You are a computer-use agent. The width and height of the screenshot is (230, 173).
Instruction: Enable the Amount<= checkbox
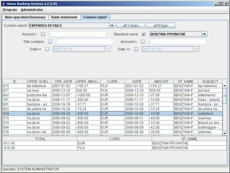[143, 42]
